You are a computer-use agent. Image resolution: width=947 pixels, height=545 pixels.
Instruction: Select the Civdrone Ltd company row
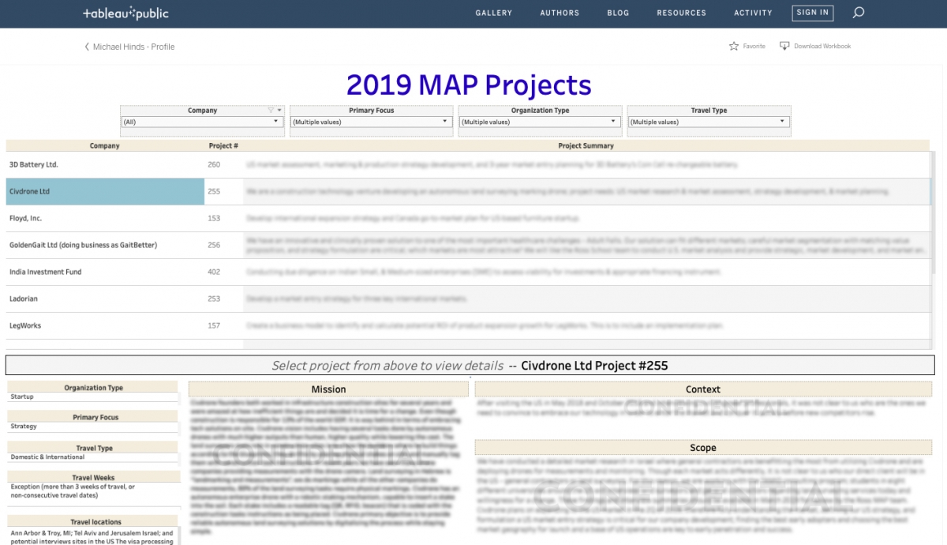[105, 192]
